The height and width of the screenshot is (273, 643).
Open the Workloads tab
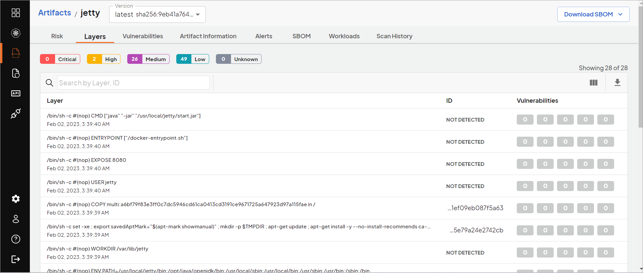(344, 36)
